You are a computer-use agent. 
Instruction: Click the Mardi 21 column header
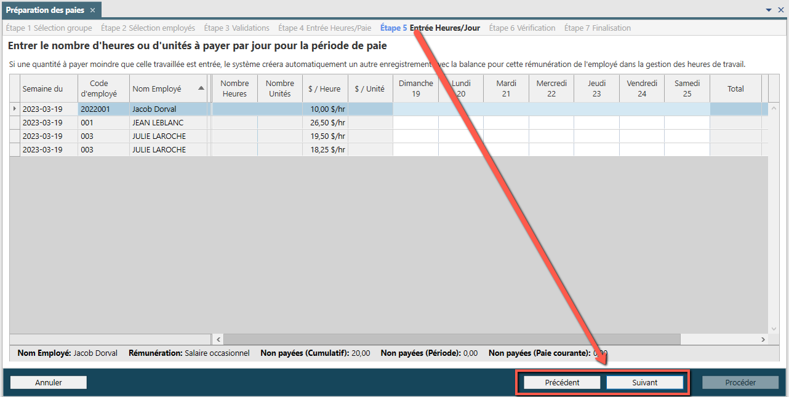coord(507,88)
